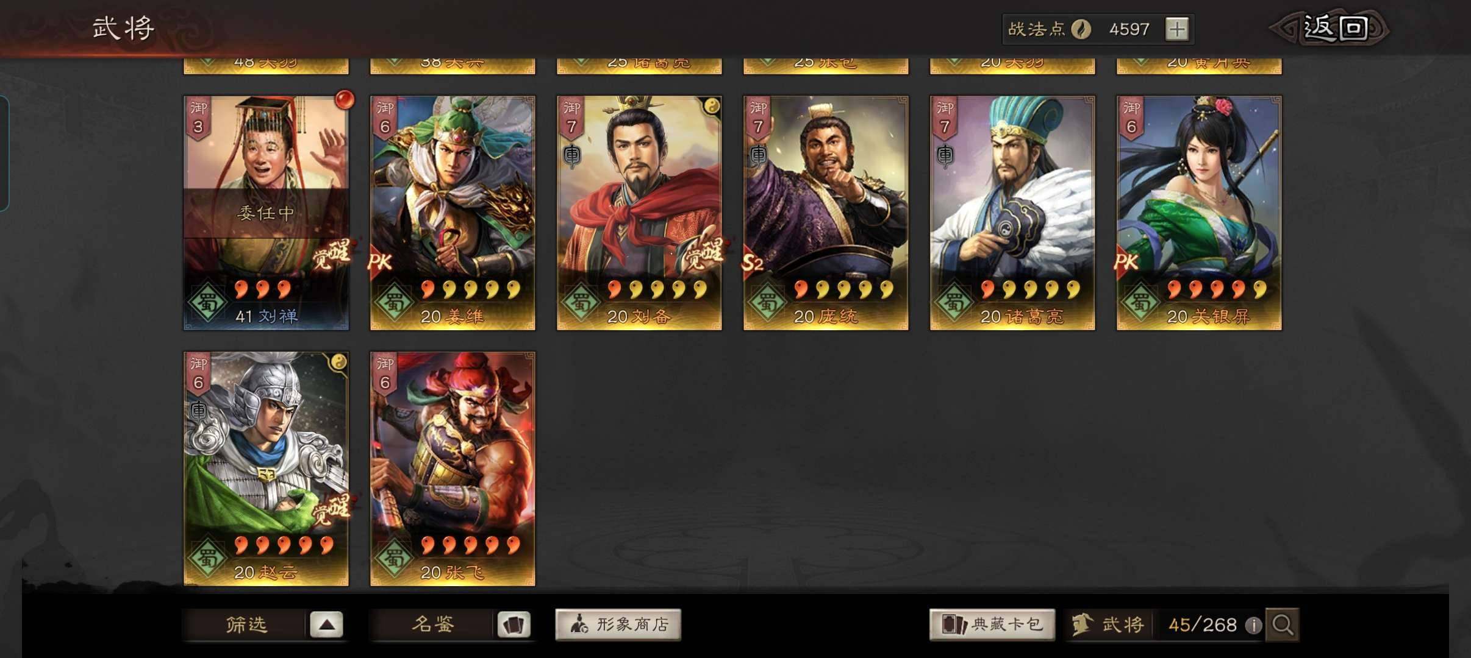Click the 姜维 PK hero card

(453, 213)
